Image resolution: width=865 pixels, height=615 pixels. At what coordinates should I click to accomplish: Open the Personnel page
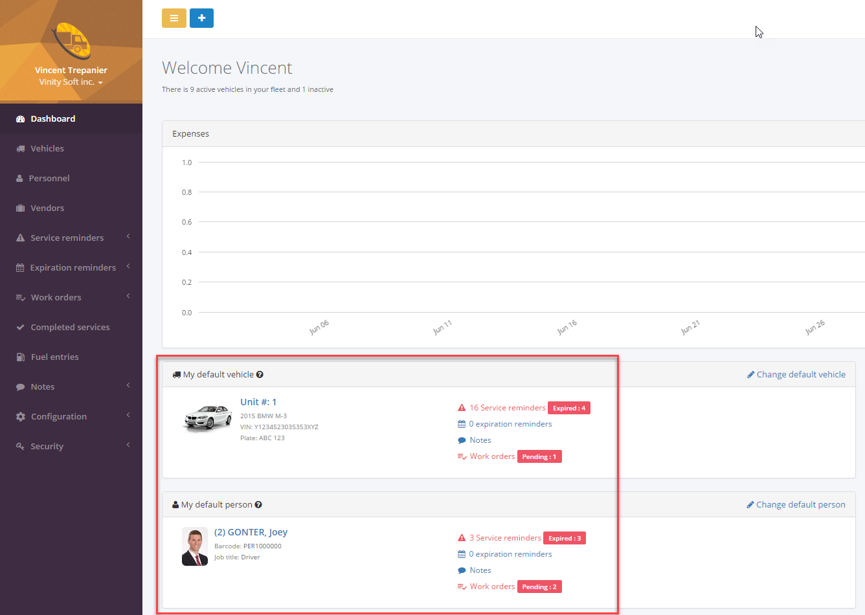(x=71, y=179)
